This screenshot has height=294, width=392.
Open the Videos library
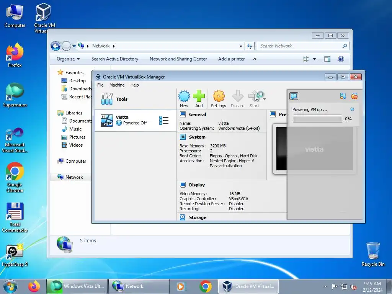click(x=76, y=145)
